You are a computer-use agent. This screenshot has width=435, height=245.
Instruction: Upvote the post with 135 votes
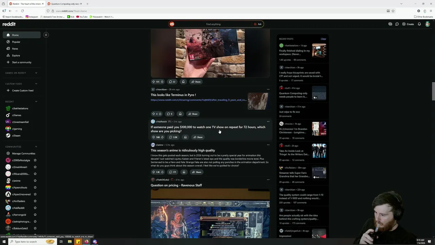click(x=153, y=82)
